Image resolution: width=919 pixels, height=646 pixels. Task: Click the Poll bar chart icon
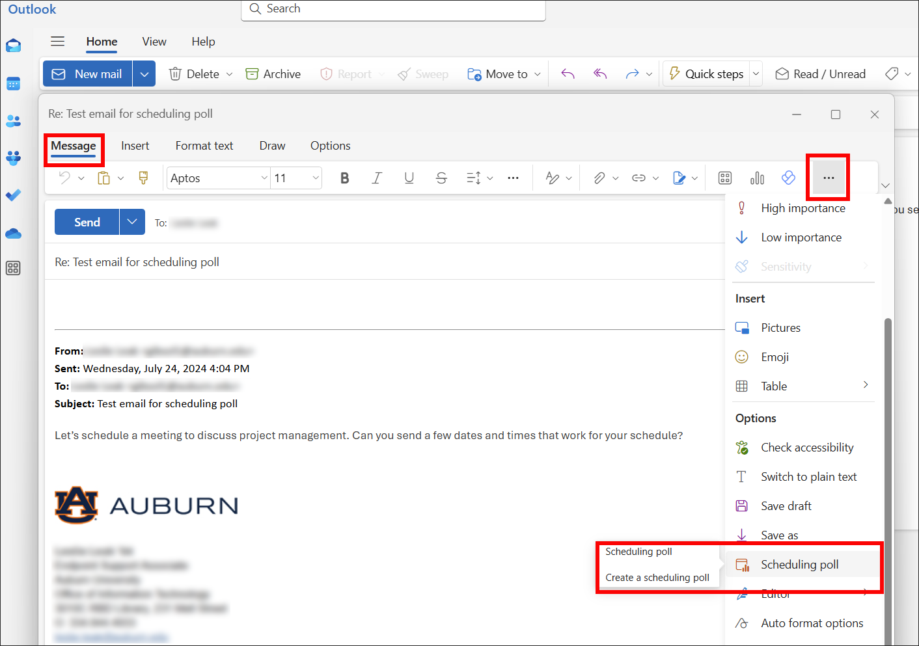pos(757,178)
